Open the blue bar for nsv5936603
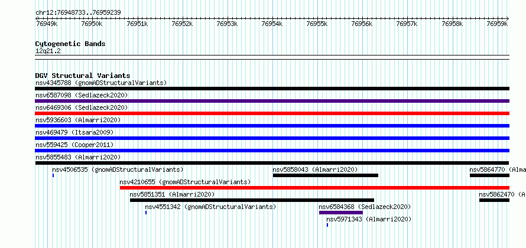This screenshot has height=248, width=526. coord(272,126)
